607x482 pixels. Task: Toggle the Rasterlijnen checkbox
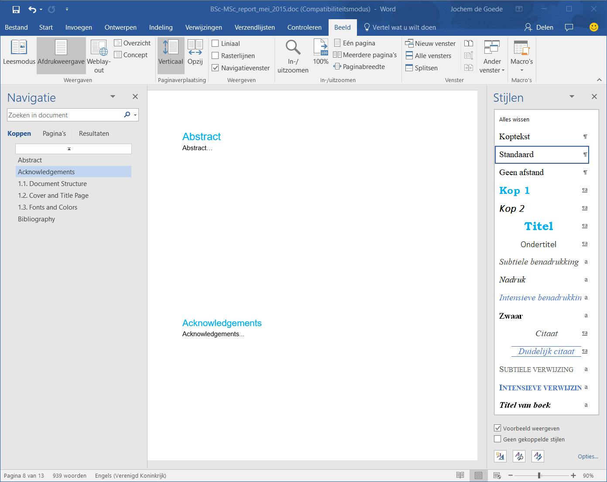215,56
